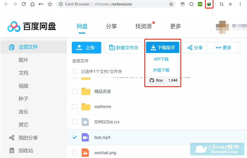
Task: Click the Baidu Netdisk logo
Action: tap(31, 26)
